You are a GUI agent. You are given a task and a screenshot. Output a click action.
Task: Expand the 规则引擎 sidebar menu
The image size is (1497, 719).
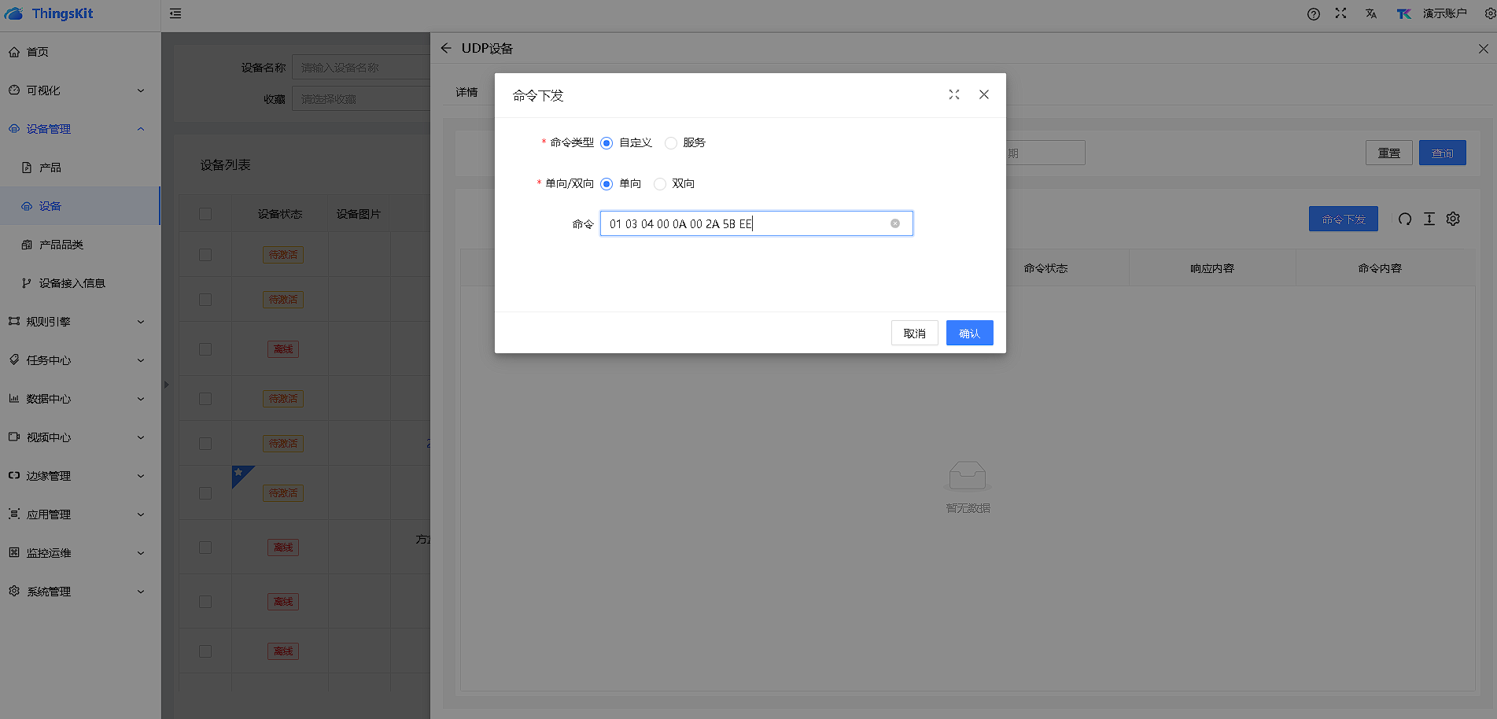click(79, 322)
